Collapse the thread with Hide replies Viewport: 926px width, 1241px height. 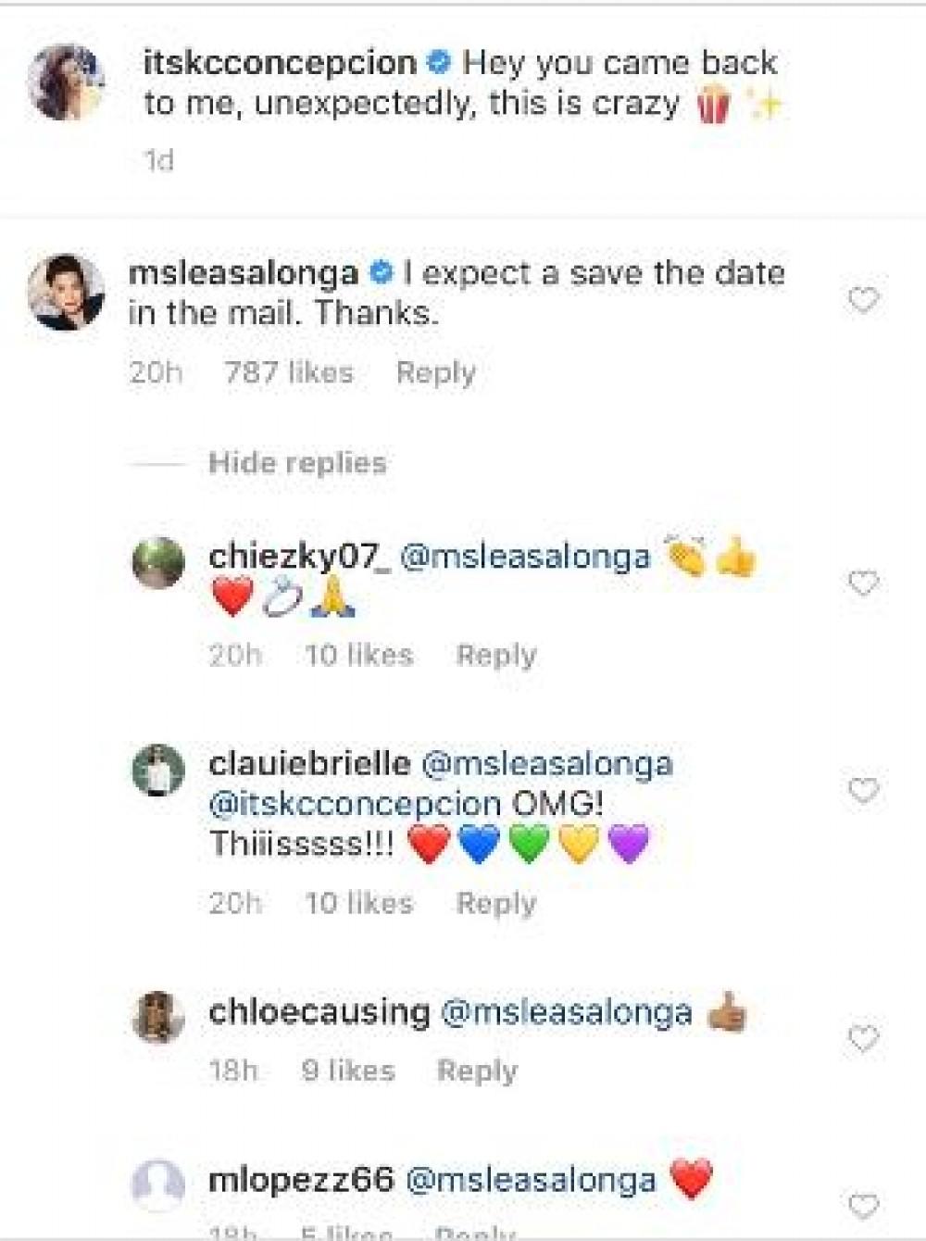297,463
